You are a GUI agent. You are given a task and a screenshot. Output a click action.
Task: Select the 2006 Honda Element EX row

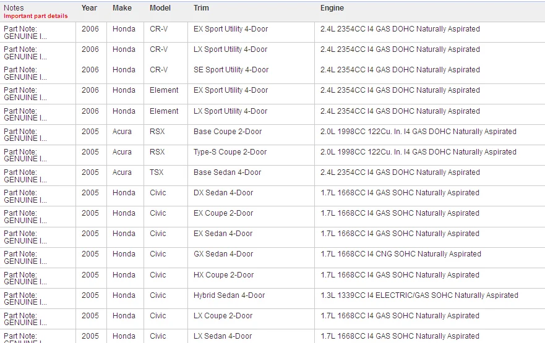point(272,94)
